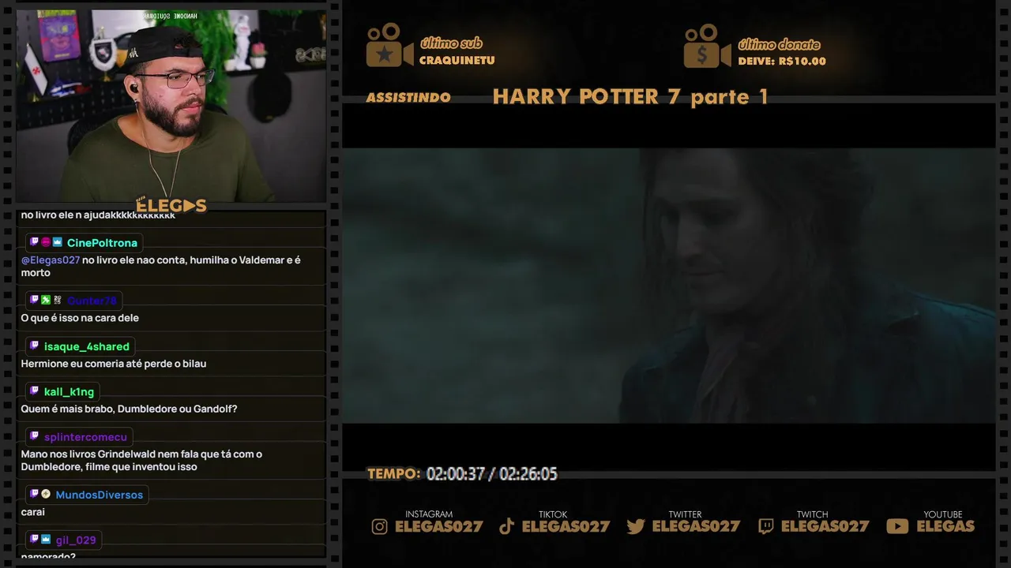The image size is (1011, 568).
Task: Click the DEIVE: R$10.00 donation text
Action: click(x=782, y=62)
